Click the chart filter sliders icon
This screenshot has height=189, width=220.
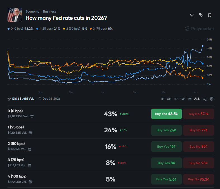click(x=205, y=99)
